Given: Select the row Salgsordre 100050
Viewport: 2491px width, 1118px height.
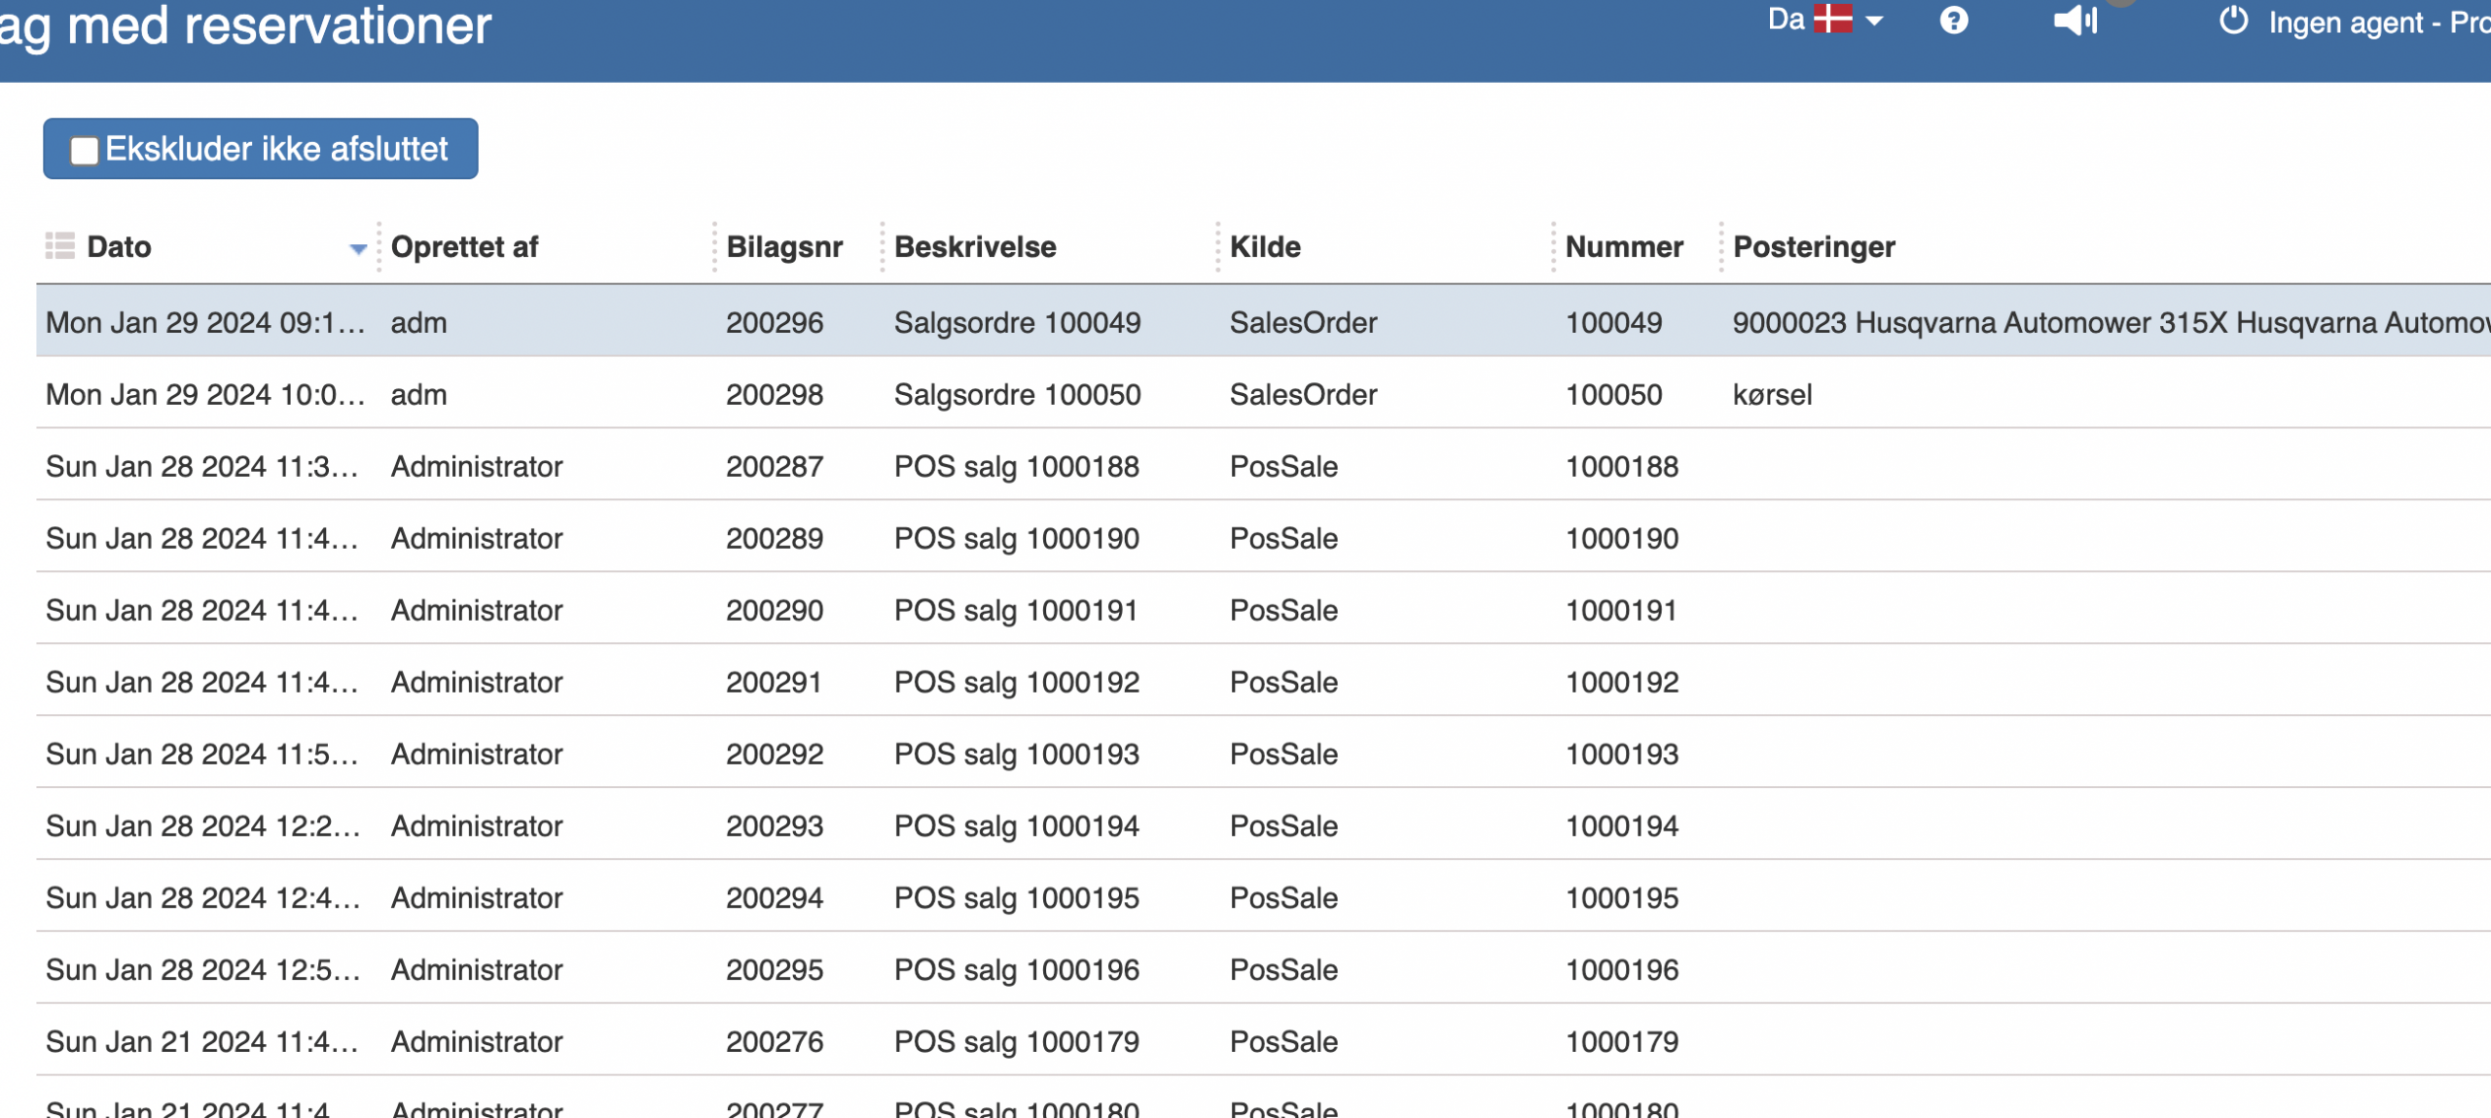Looking at the screenshot, I should [x=1263, y=394].
